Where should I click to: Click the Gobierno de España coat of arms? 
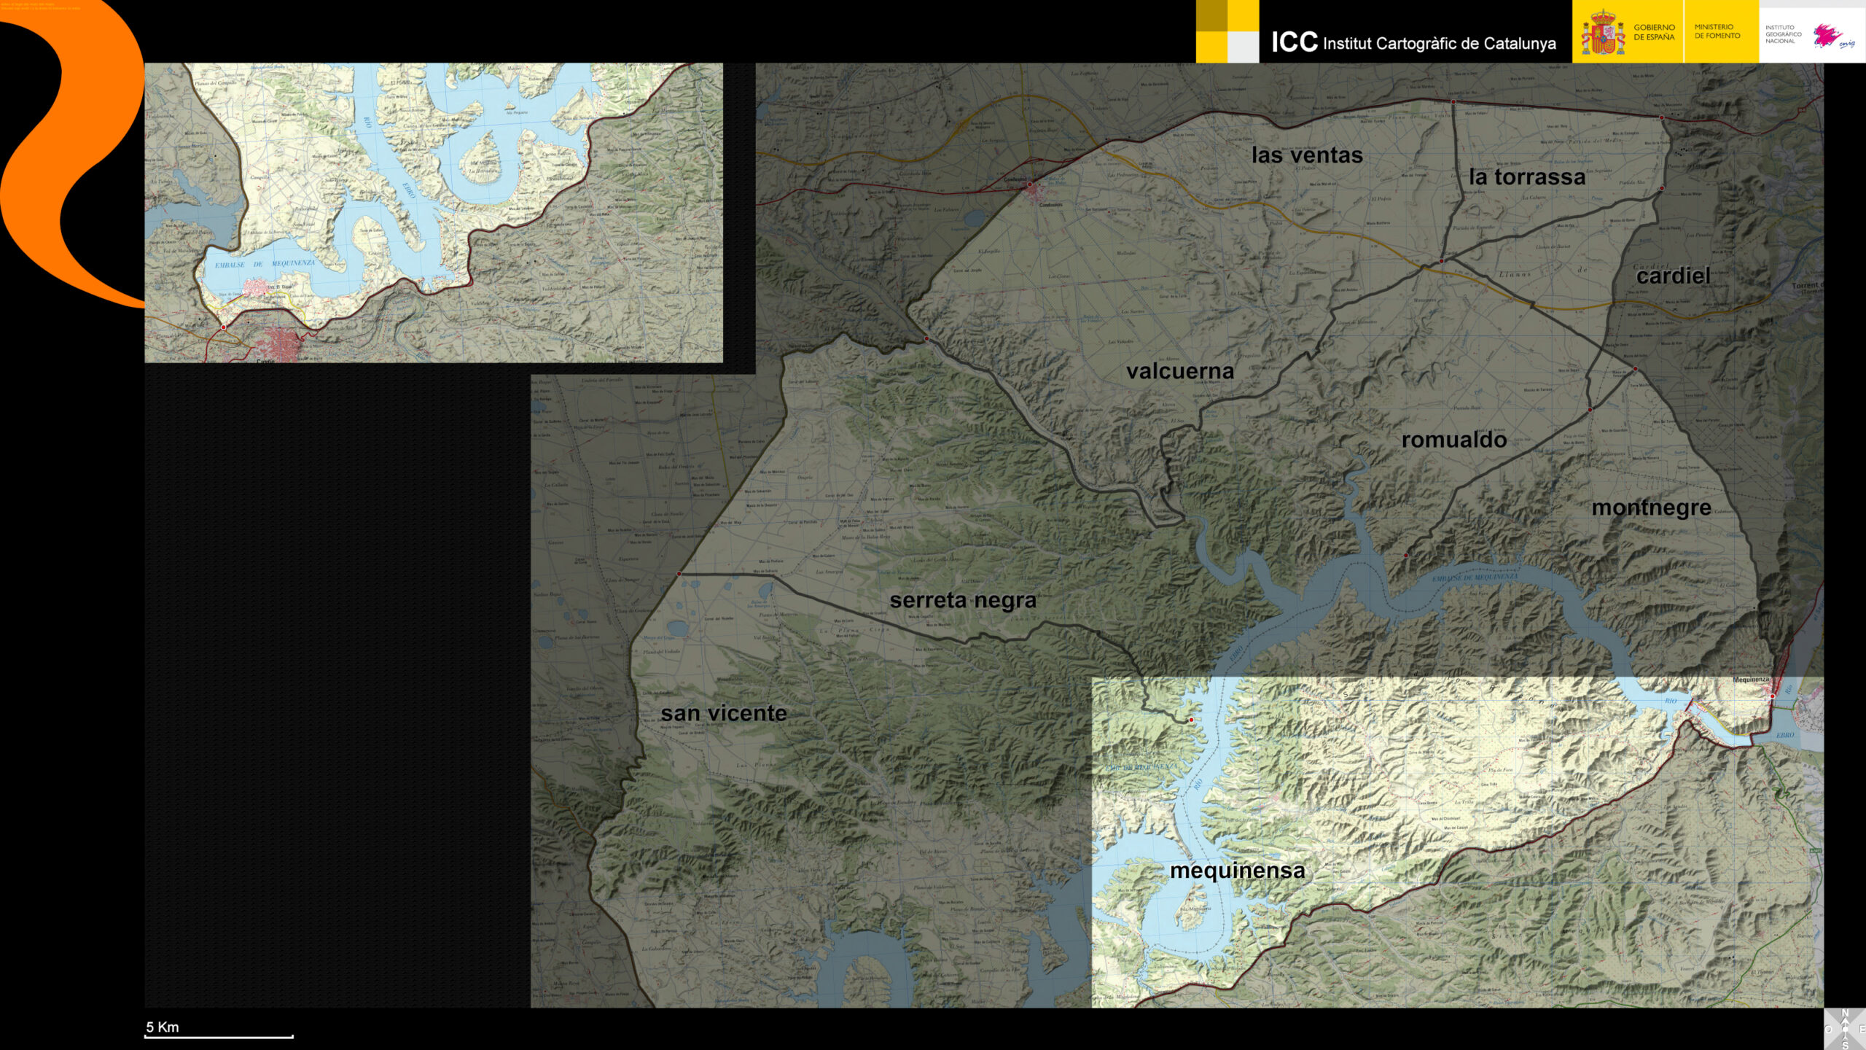(x=1602, y=33)
